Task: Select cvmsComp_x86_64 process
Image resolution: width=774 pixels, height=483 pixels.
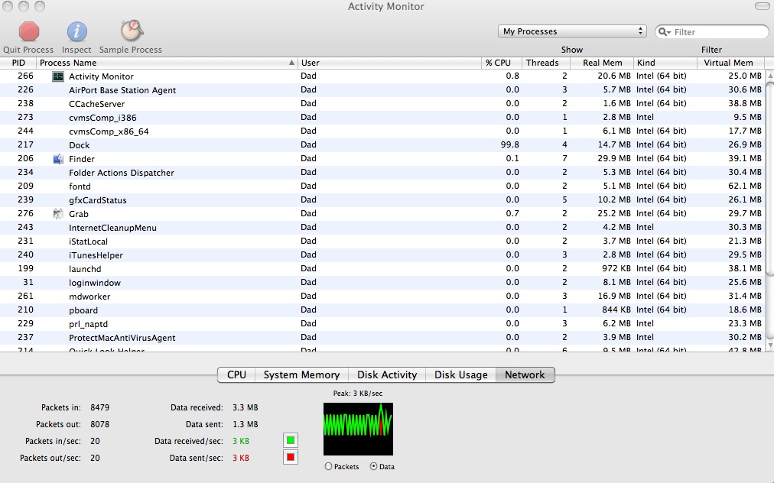Action: pos(382,131)
